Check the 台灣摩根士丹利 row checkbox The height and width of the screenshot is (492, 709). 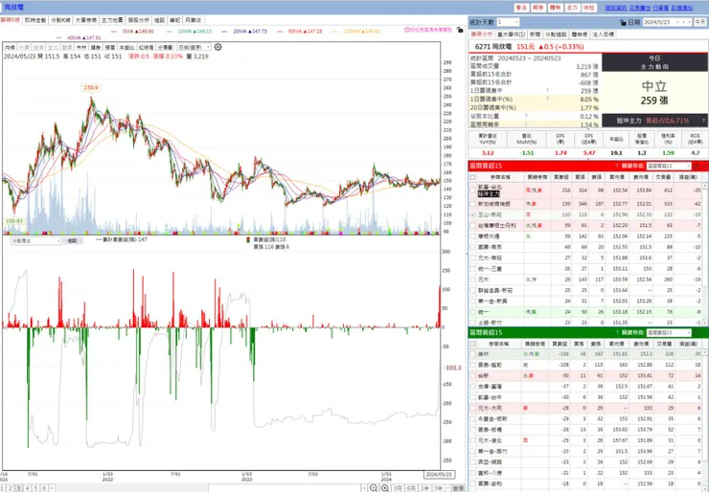473,226
